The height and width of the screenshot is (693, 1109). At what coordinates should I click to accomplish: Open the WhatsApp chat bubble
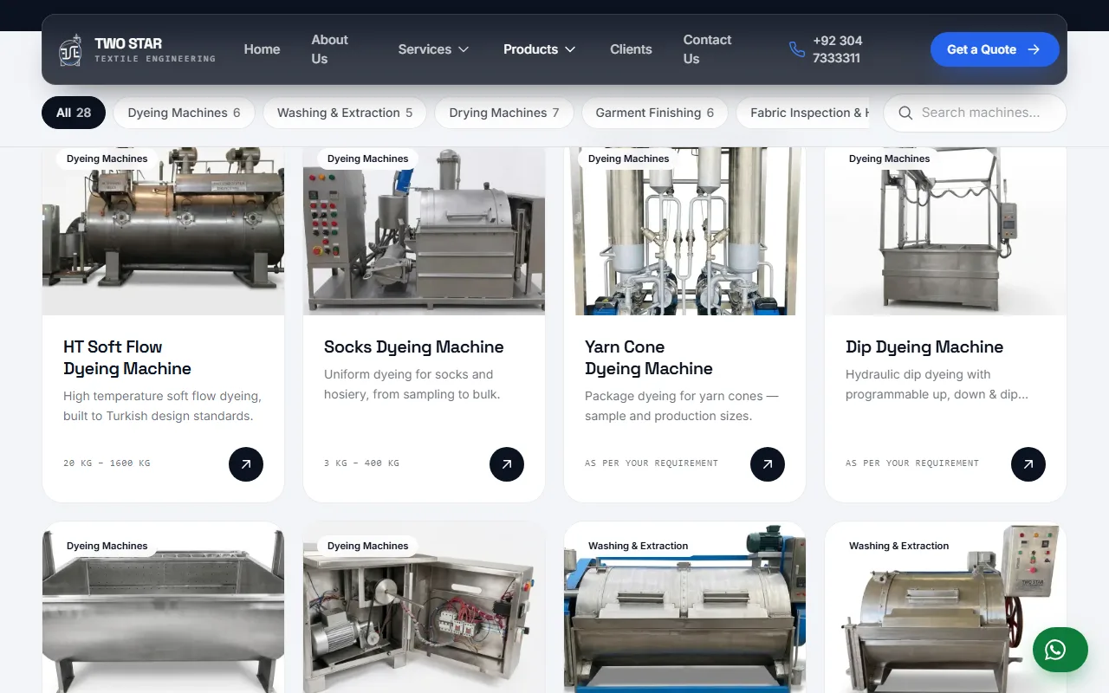(x=1060, y=650)
